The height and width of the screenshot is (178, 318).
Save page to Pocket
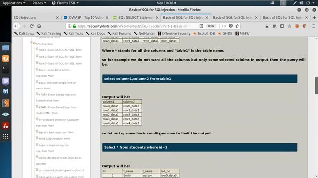tap(231, 26)
